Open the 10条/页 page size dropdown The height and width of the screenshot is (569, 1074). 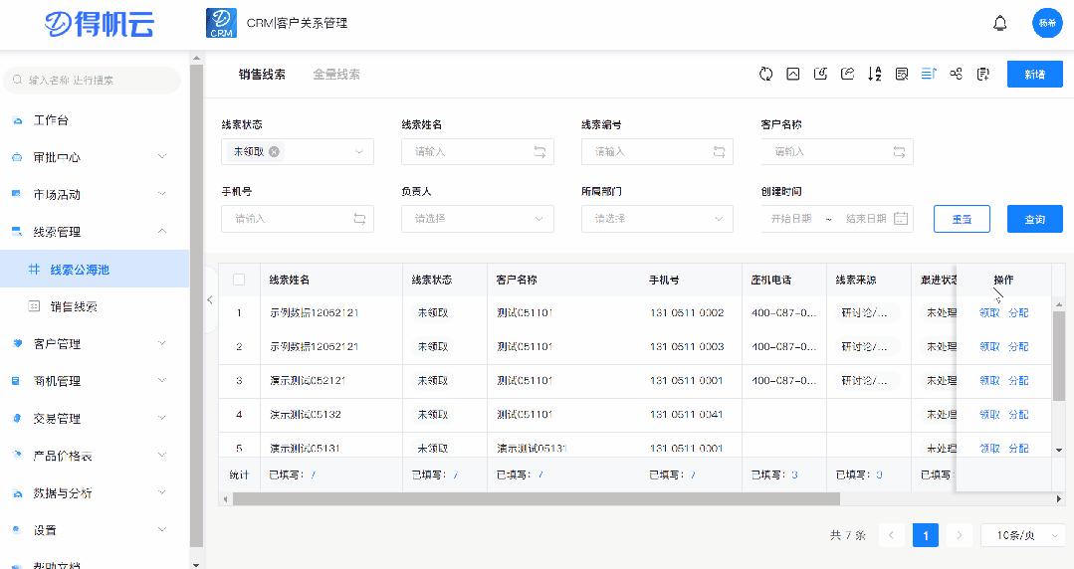click(1022, 535)
